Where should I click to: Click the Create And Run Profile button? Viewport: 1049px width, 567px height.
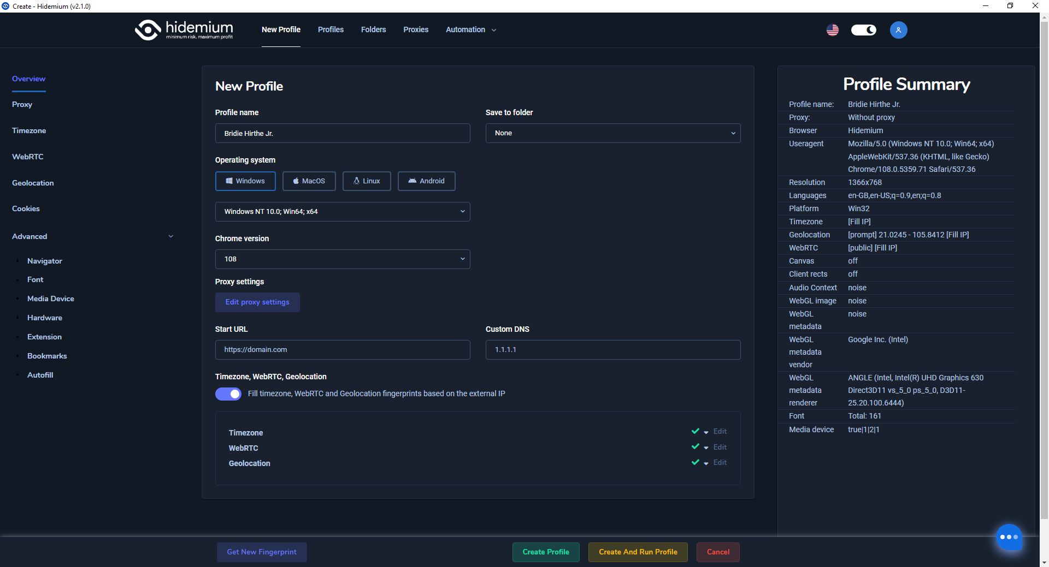click(637, 552)
